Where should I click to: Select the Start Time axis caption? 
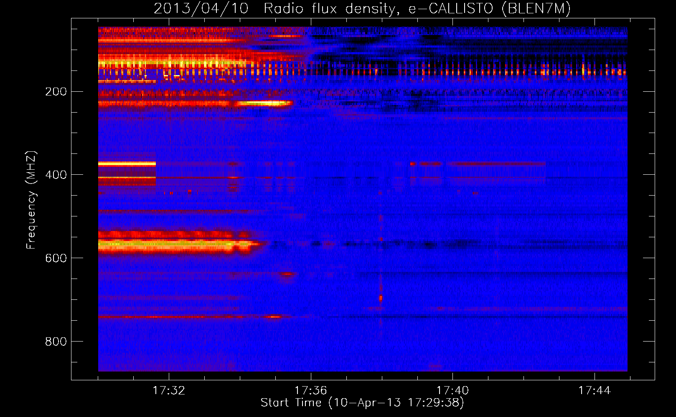point(362,403)
